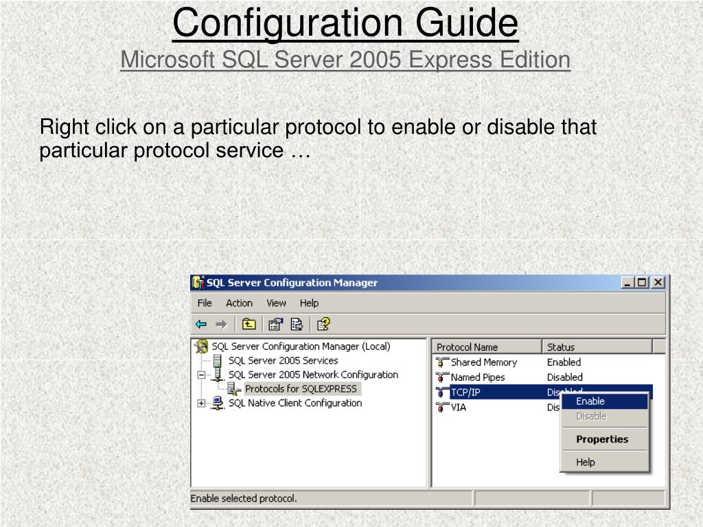Select SQL Server 2005 Network Configuration item
This screenshot has height=527, width=703.
coord(313,375)
